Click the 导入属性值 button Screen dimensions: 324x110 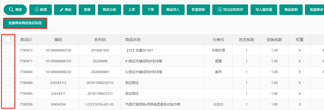pyautogui.click(x=264, y=10)
